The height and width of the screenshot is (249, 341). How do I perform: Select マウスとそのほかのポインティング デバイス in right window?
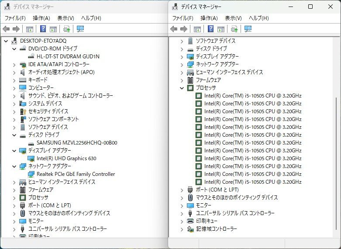pyautogui.click(x=237, y=198)
